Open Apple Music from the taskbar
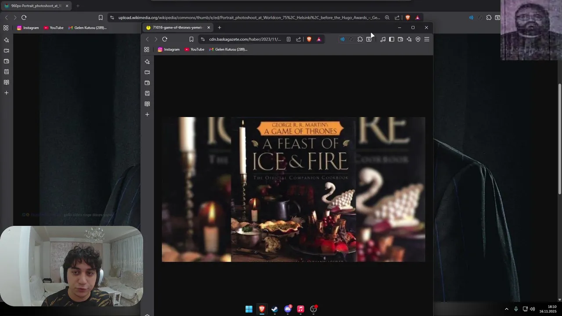The image size is (562, 316). point(300,309)
